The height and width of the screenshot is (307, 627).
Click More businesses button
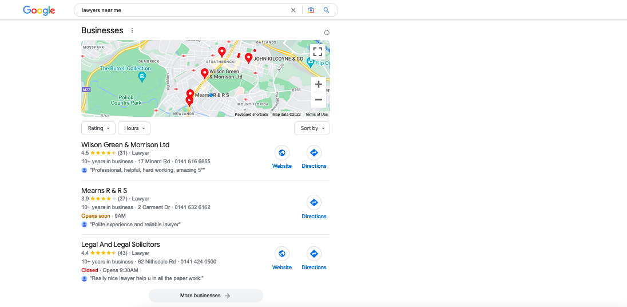(206, 296)
